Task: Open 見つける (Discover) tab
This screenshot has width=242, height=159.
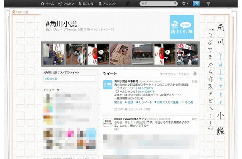Action: (86, 4)
